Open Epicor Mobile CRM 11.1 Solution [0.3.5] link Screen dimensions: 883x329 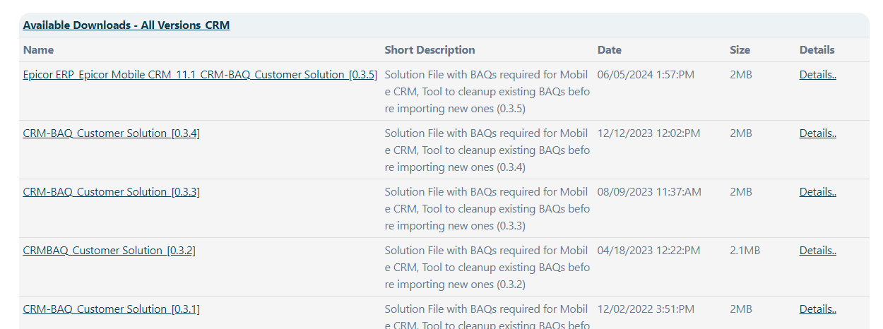click(x=200, y=74)
